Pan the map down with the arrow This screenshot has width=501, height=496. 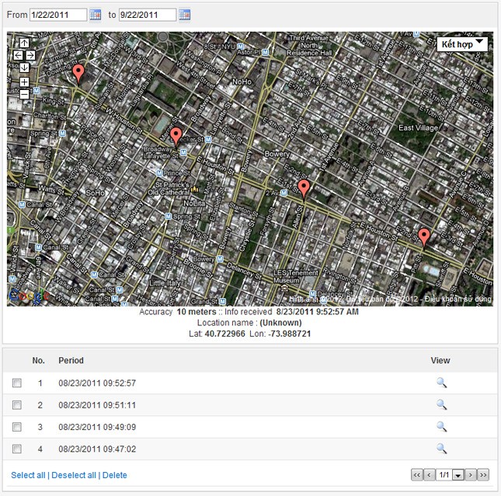(24, 68)
